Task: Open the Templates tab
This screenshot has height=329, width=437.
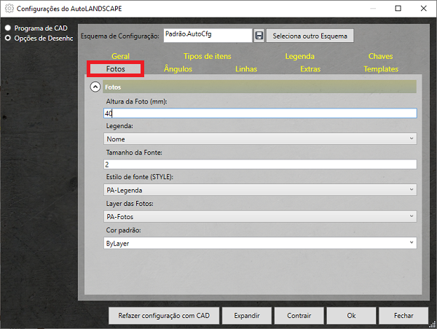Action: tap(380, 69)
